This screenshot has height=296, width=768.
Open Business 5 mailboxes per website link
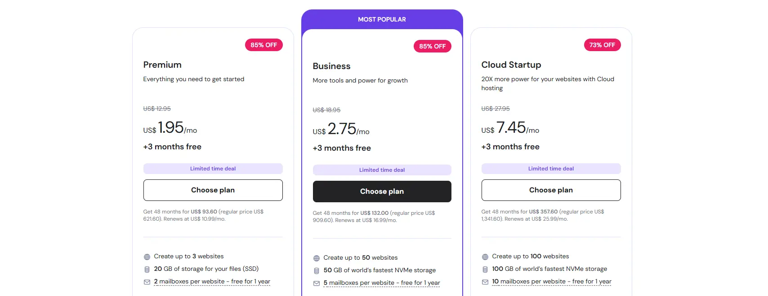click(x=382, y=283)
